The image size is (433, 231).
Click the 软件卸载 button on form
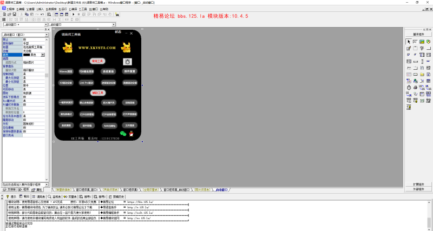click(87, 126)
